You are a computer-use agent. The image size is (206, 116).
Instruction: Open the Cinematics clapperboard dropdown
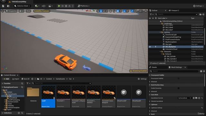(x=51, y=6)
